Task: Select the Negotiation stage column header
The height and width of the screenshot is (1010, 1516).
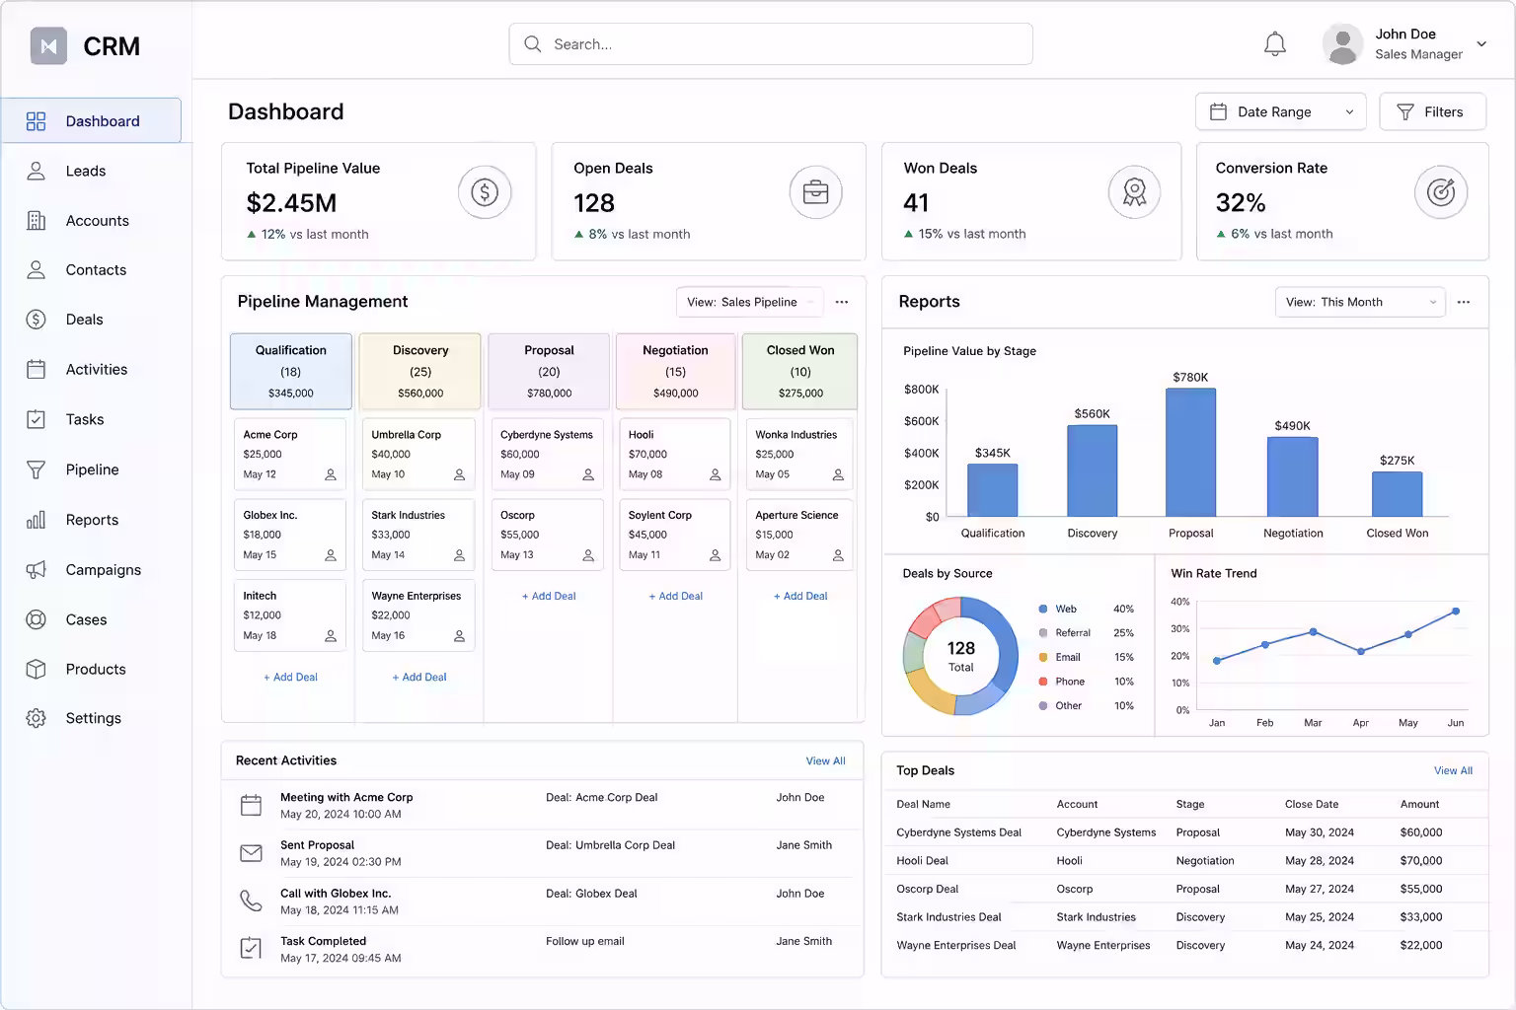Action: 675,371
